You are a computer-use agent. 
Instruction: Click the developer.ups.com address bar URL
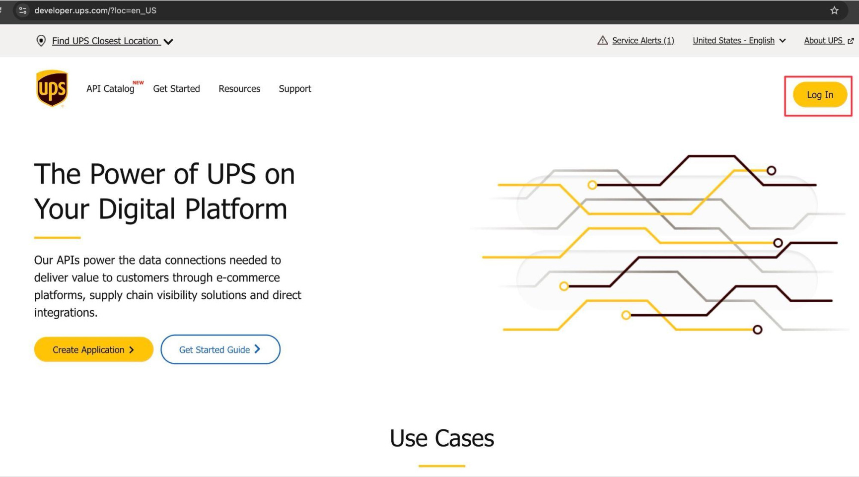pos(95,10)
